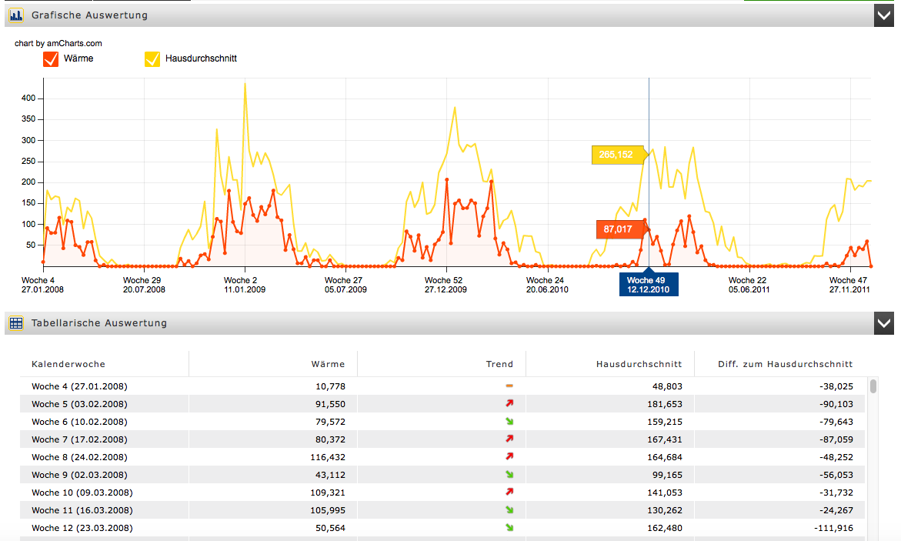Click the table's vertical scrollbar thumb
901x541 pixels.
click(x=873, y=386)
